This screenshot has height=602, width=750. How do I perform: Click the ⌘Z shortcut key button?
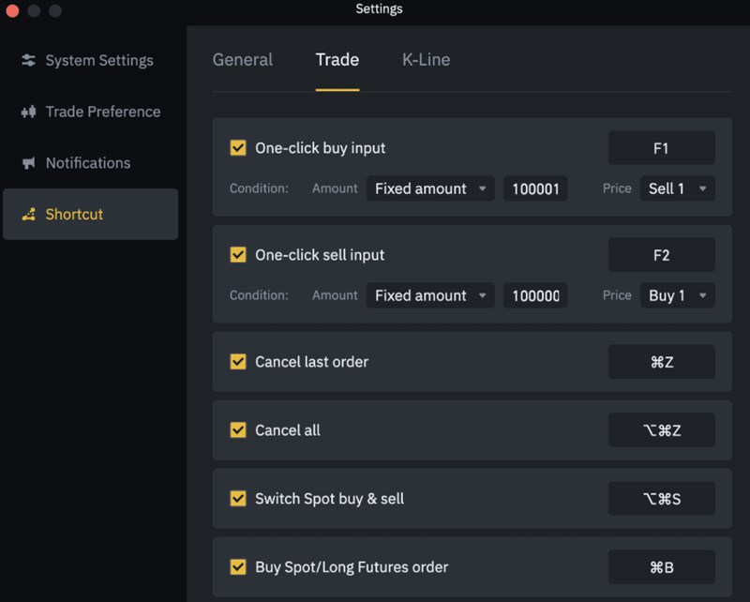coord(661,362)
